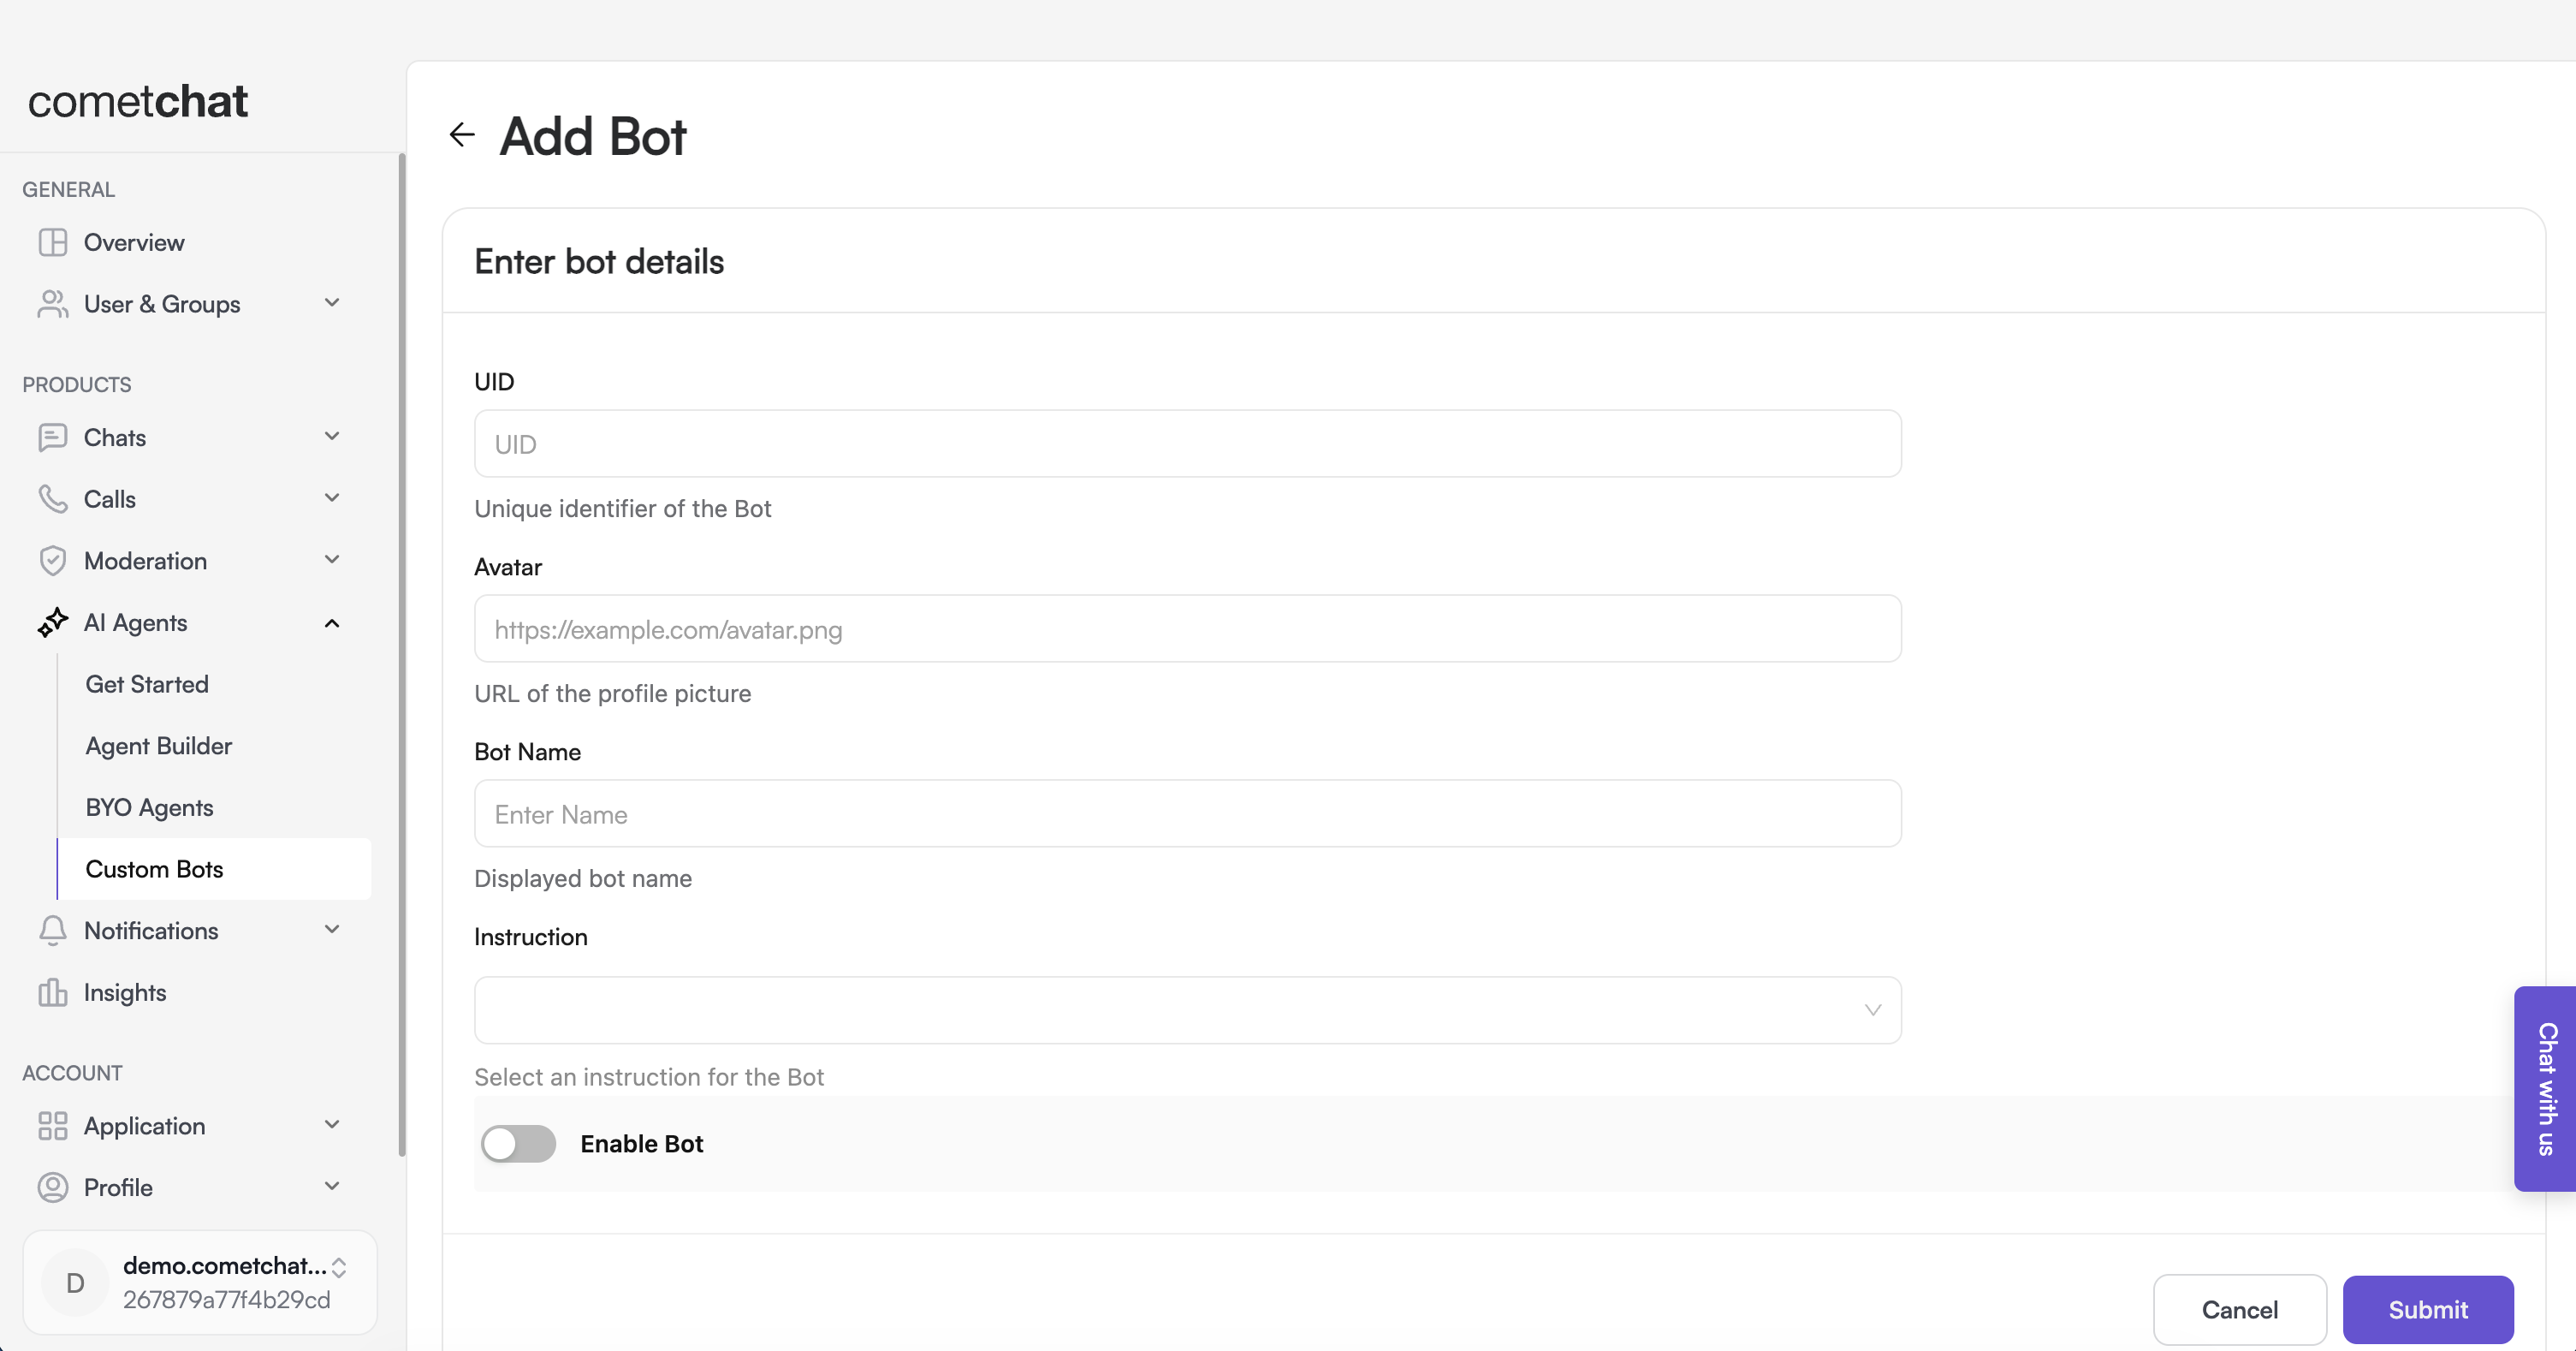Toggle the Enable Bot switch
The width and height of the screenshot is (2576, 1351).
[518, 1144]
